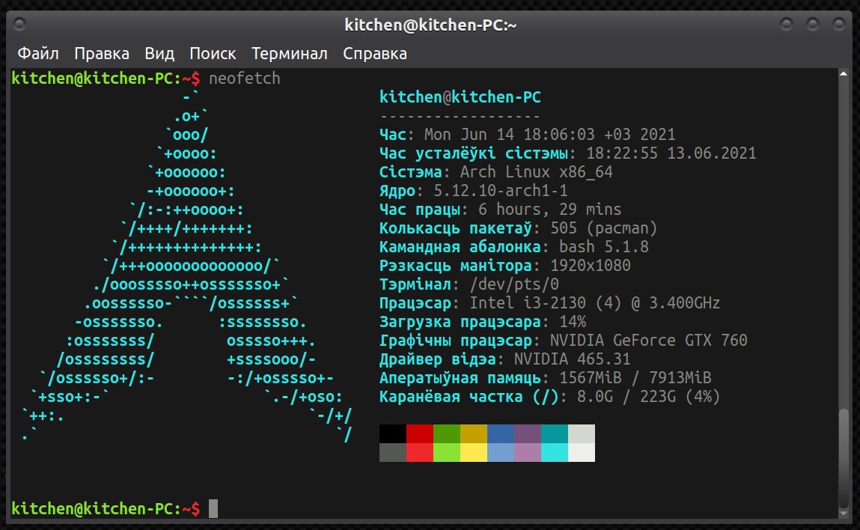Click the scrollbar up arrow
The image size is (860, 530).
point(844,73)
